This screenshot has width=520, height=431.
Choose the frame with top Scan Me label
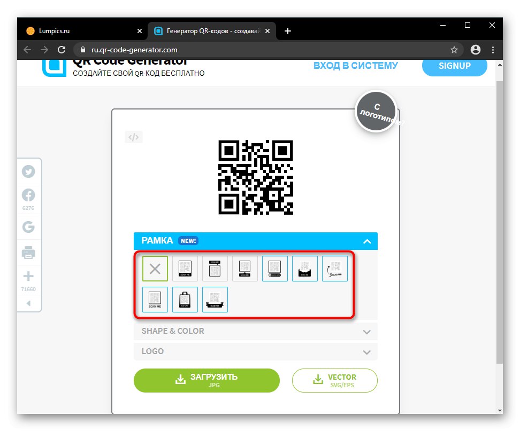point(215,269)
